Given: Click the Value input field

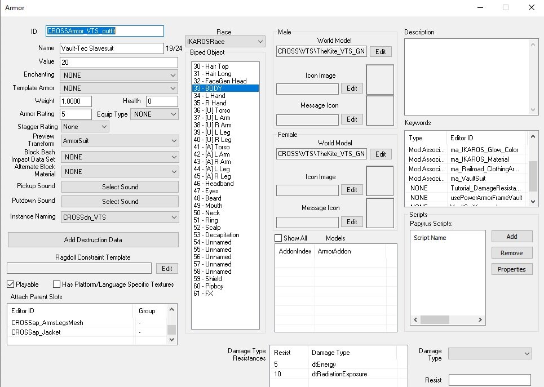Looking at the screenshot, I should pos(119,63).
